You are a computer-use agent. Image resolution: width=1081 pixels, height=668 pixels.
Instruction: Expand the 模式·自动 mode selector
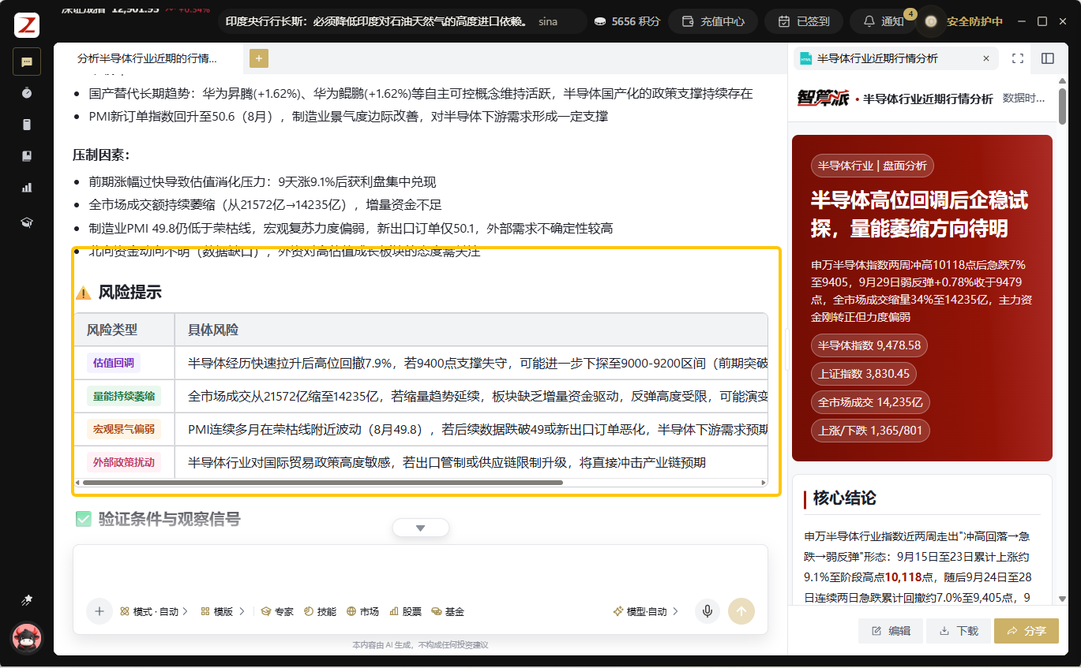tap(154, 611)
